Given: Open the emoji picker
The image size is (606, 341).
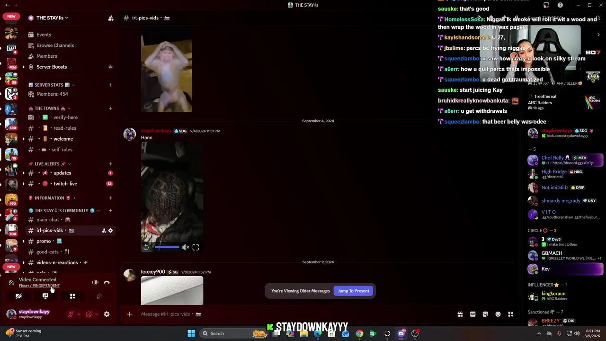Looking at the screenshot, I should click(498, 314).
